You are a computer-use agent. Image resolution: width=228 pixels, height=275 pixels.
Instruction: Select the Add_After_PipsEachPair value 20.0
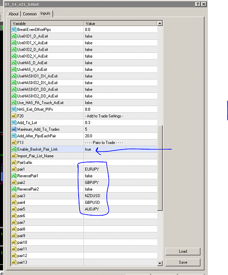88,136
